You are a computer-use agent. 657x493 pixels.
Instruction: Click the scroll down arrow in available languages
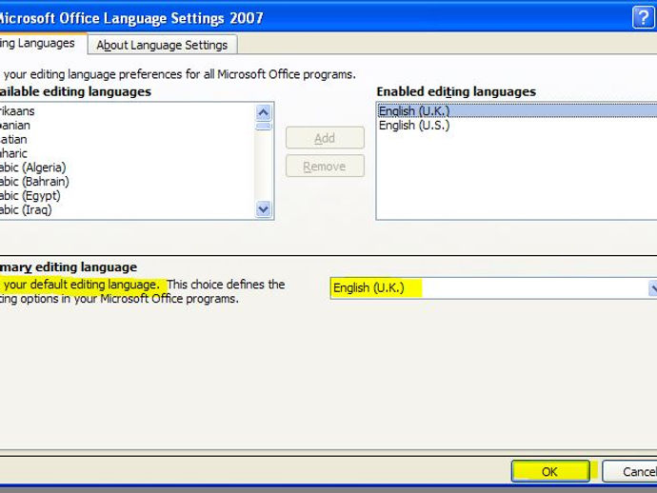[263, 209]
